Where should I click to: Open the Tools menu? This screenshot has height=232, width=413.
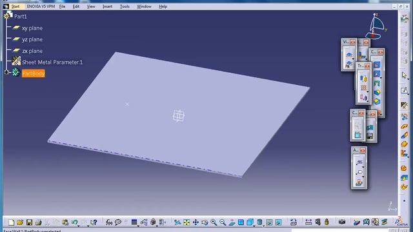tap(125, 6)
